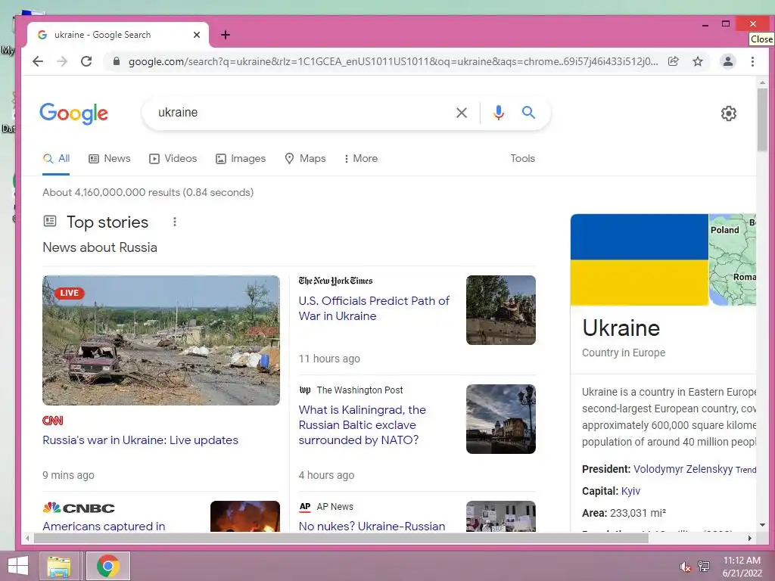Clear the search box with the X icon

(461, 113)
